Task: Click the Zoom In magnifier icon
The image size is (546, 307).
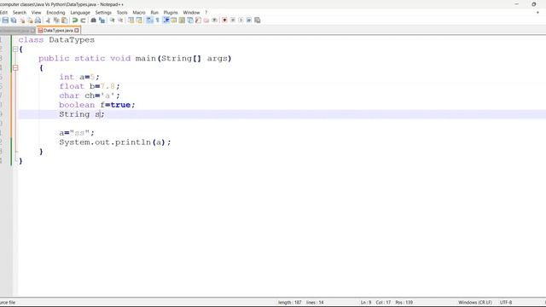Action: tap(112, 20)
